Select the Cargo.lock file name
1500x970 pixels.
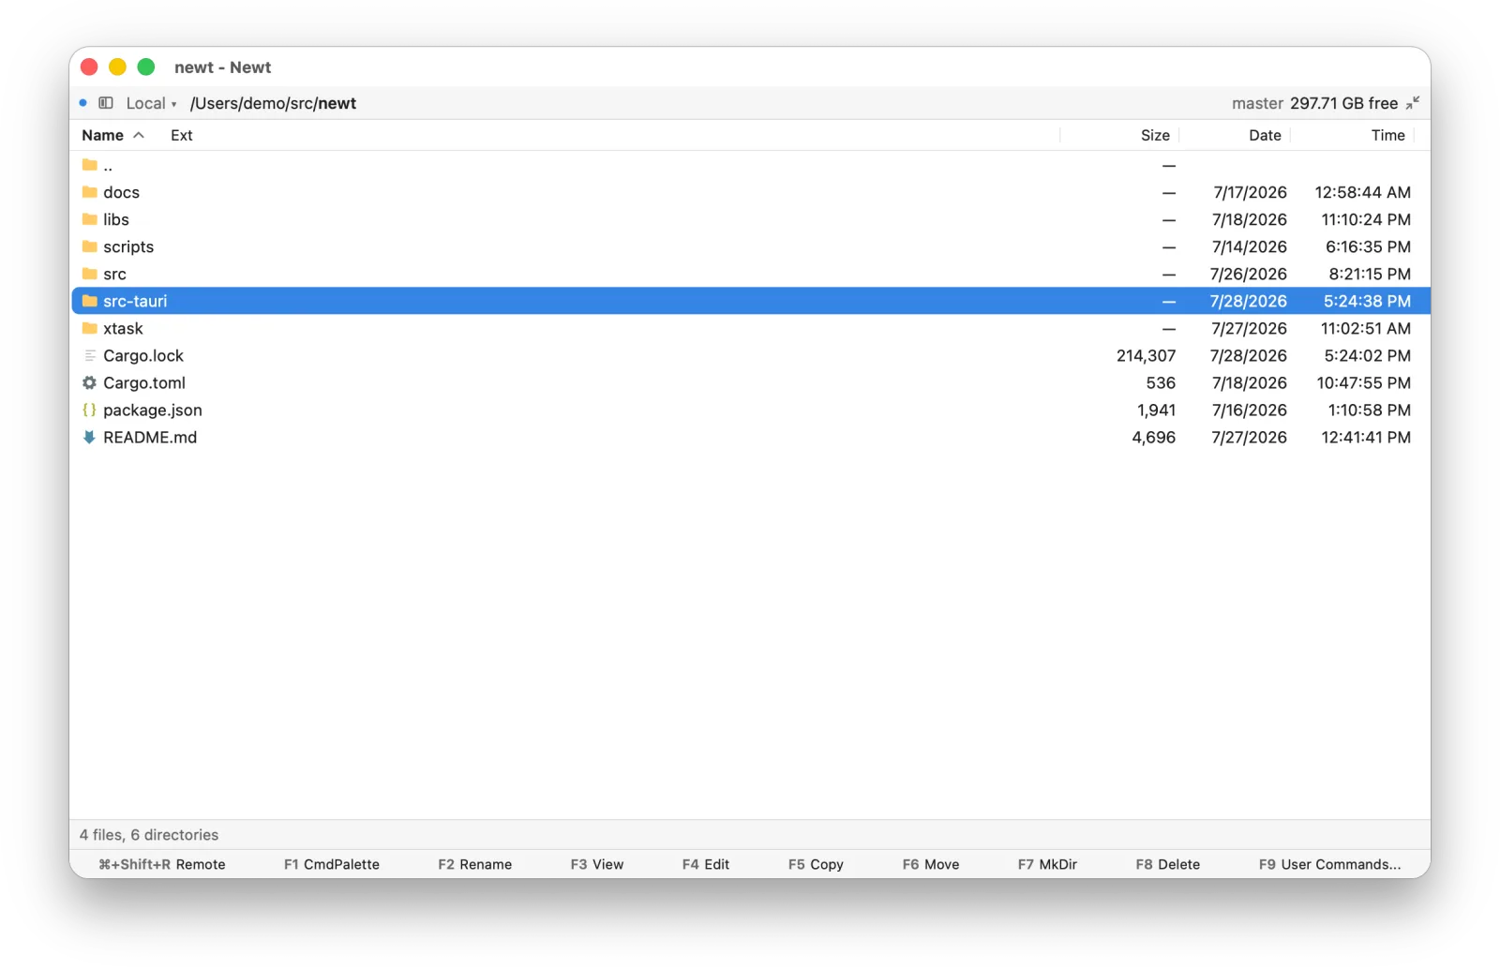click(x=143, y=355)
